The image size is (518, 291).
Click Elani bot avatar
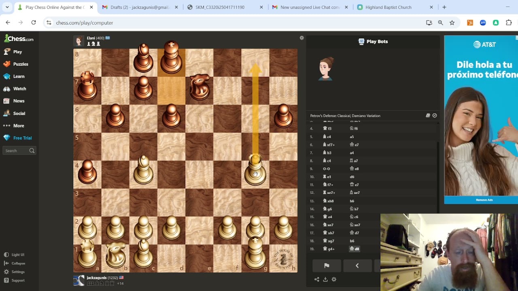79,41
